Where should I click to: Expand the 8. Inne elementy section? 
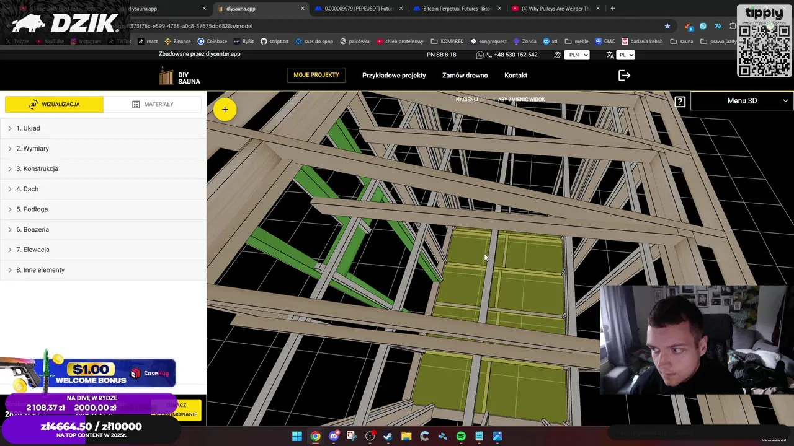click(x=103, y=270)
